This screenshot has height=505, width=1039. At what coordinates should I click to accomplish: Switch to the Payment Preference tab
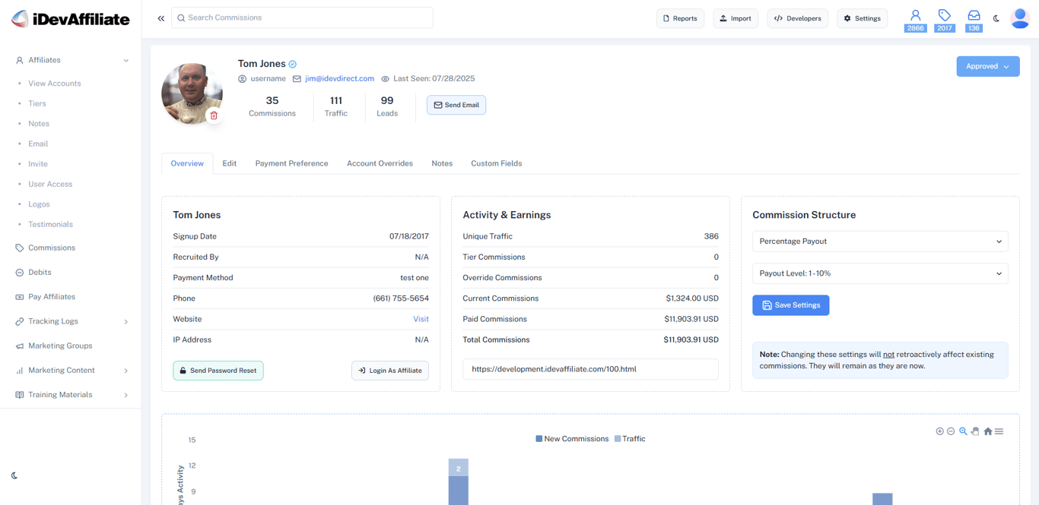291,163
